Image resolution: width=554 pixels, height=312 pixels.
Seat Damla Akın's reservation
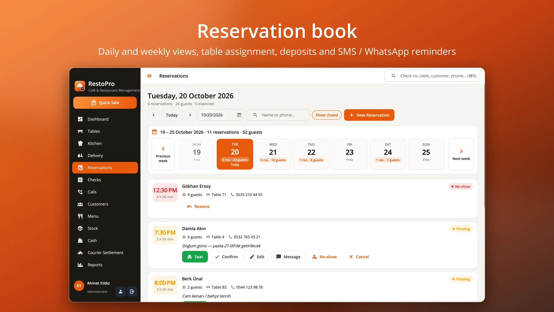pos(195,257)
